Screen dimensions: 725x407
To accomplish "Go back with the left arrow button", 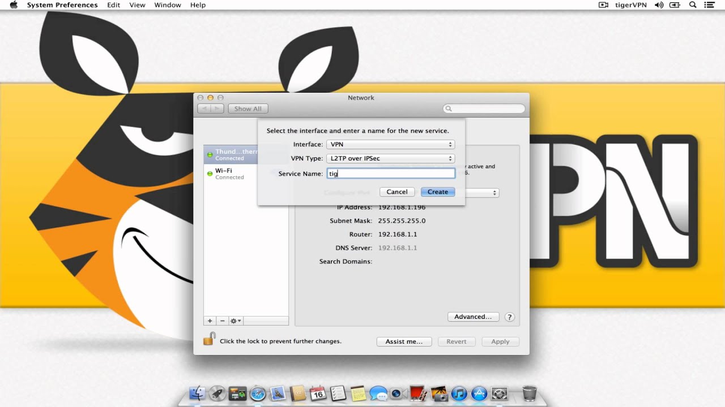I will (x=204, y=109).
